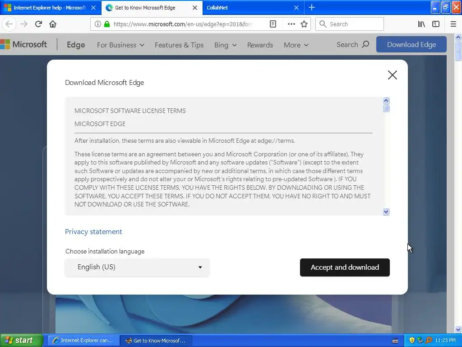Screen dimensions: 462x347
Task: Bookmark this page with star icon
Action: pos(304,24)
